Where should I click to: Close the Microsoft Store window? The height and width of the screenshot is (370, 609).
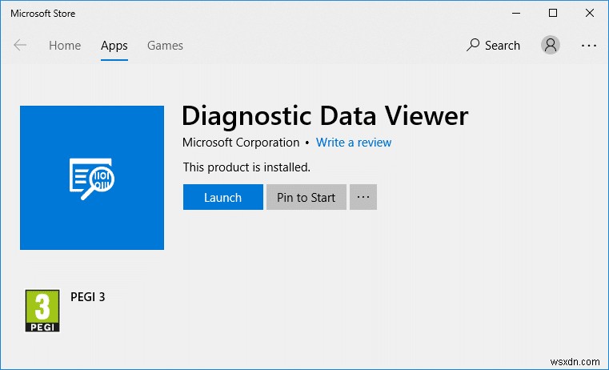590,13
